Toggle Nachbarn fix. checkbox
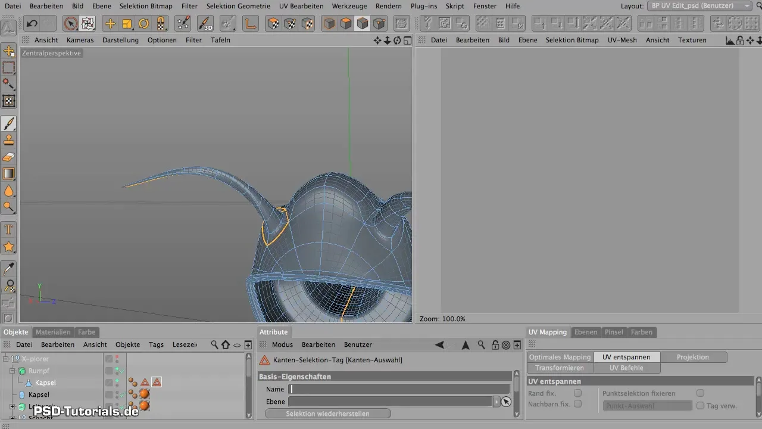762x429 pixels. pos(577,404)
